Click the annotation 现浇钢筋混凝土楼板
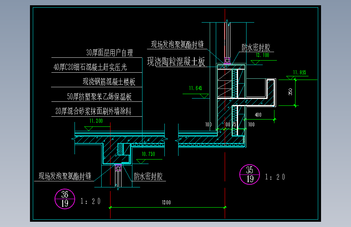Image resolution: width=351 pixels, height=227 pixels. (x=109, y=82)
